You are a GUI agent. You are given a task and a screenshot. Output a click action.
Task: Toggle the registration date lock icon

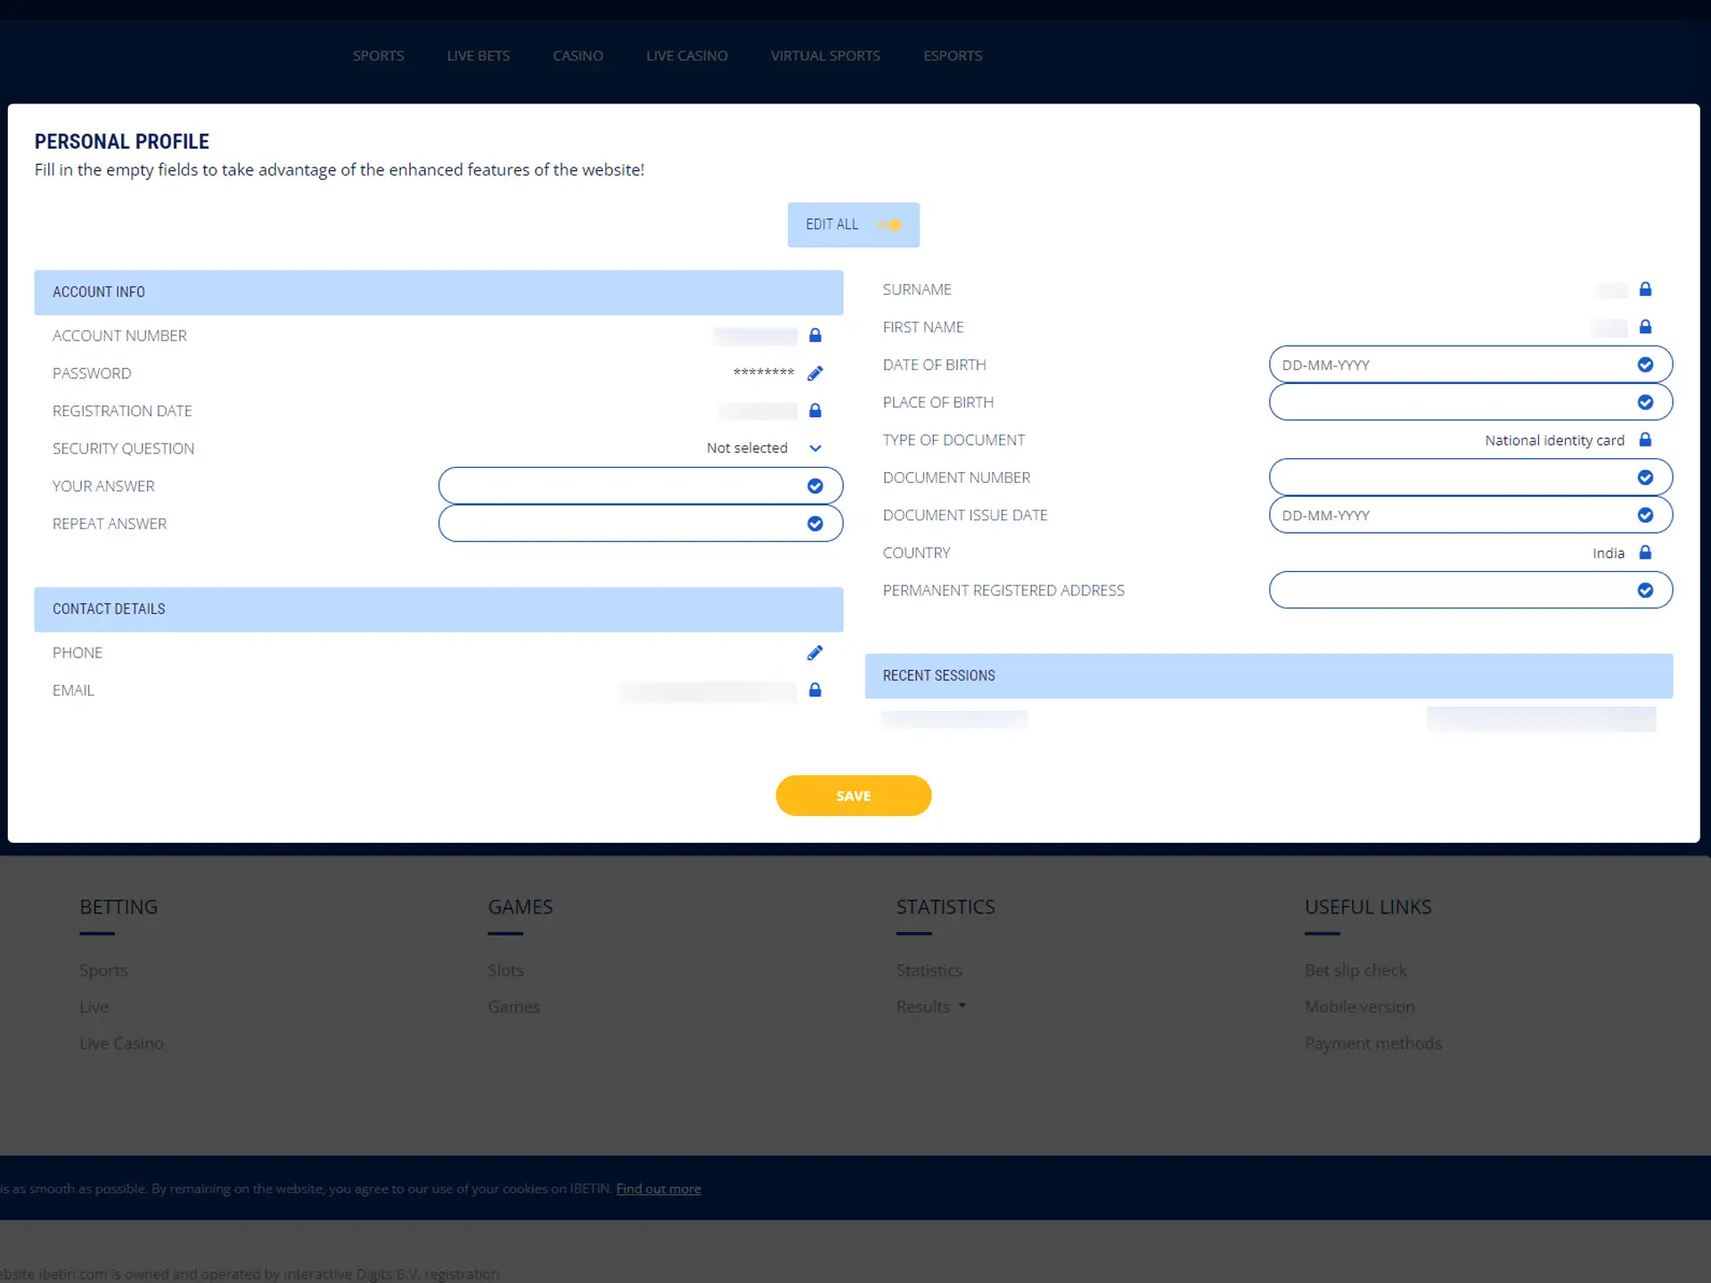815,410
